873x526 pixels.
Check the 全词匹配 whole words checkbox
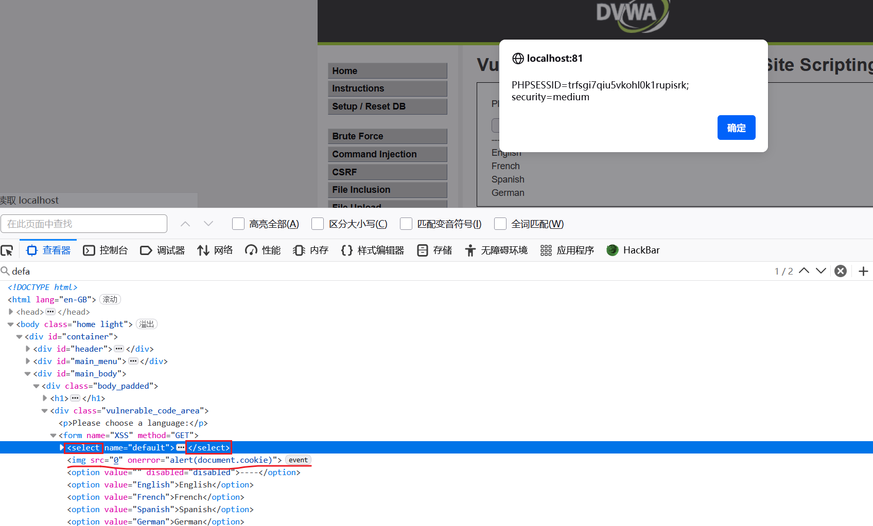500,224
